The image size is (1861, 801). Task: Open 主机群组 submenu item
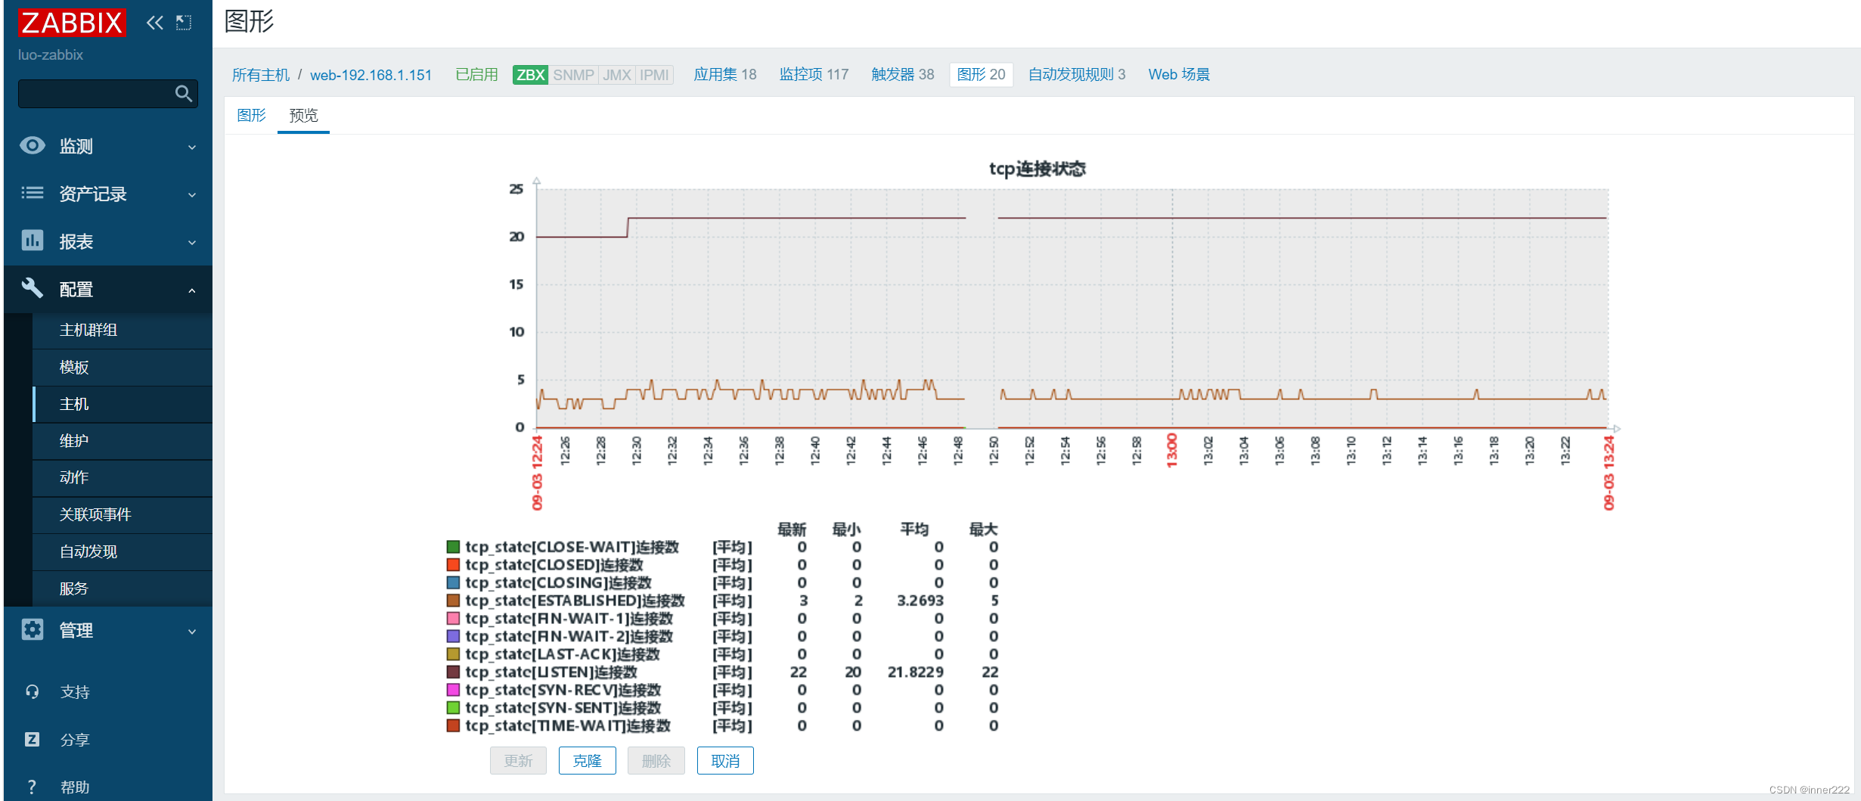123,331
